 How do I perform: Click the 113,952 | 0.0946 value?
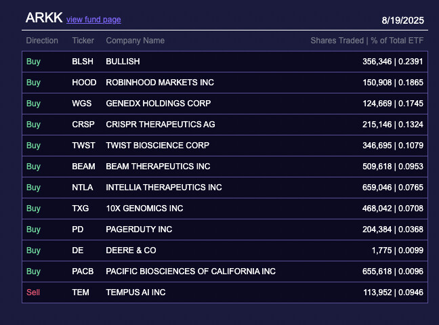393,292
